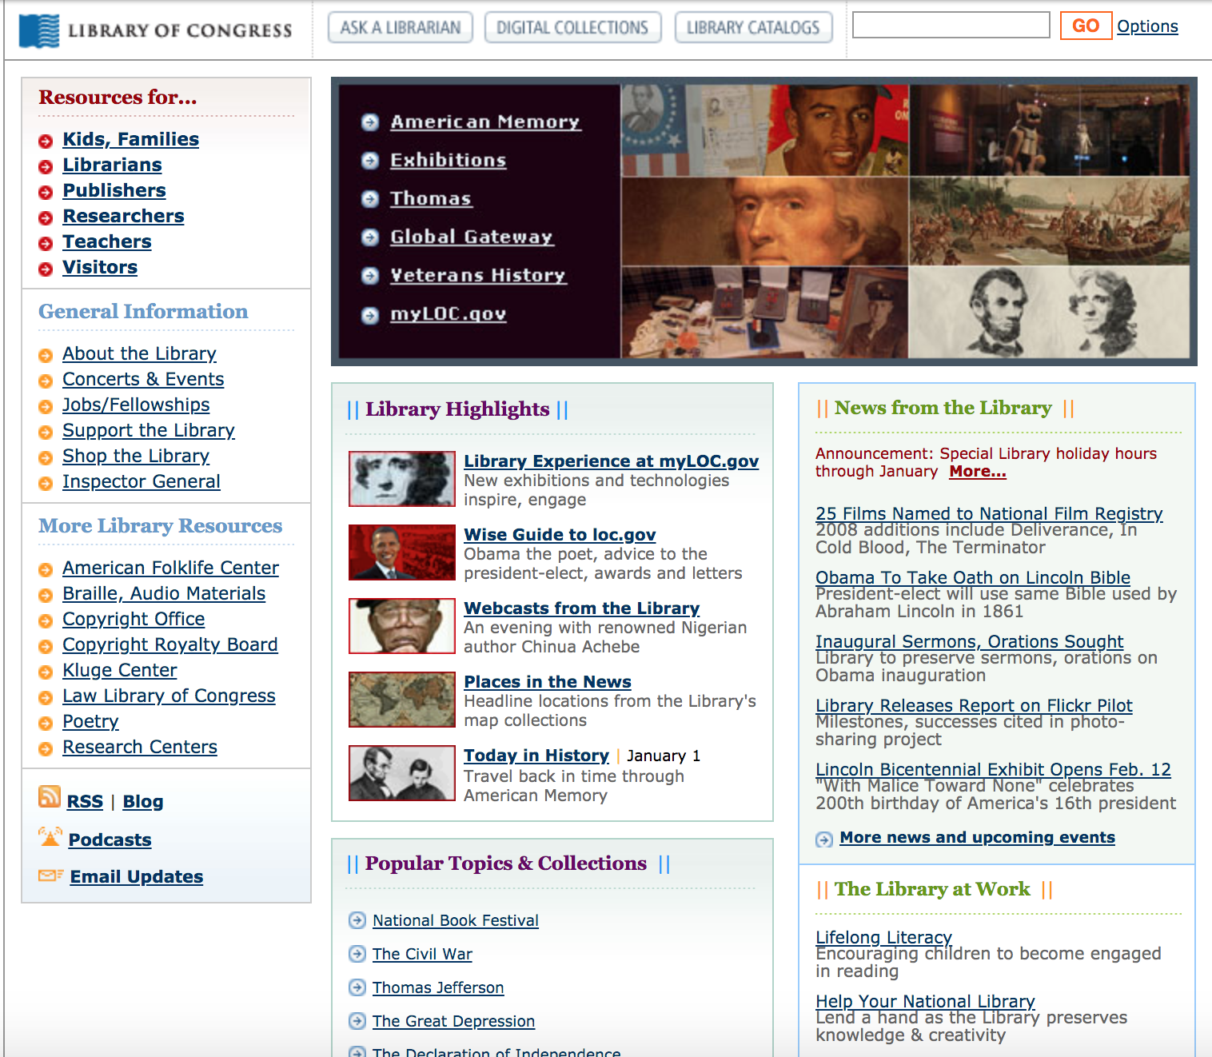Open the Blog link
The height and width of the screenshot is (1057, 1212).
click(143, 801)
